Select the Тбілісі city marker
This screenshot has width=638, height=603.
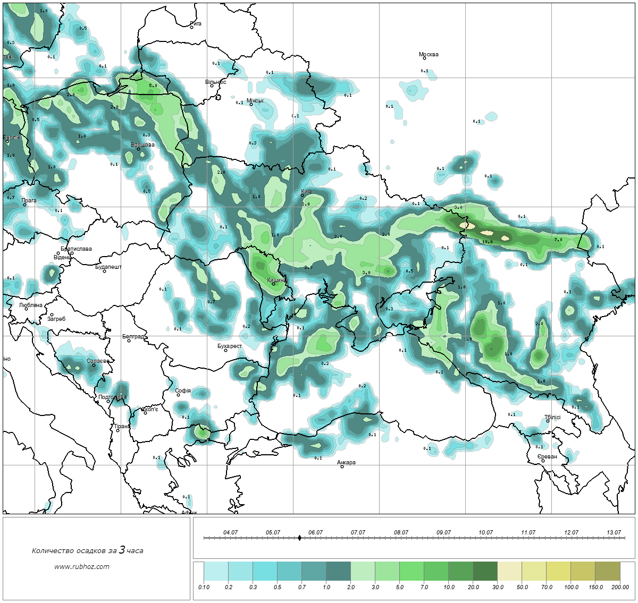point(548,421)
